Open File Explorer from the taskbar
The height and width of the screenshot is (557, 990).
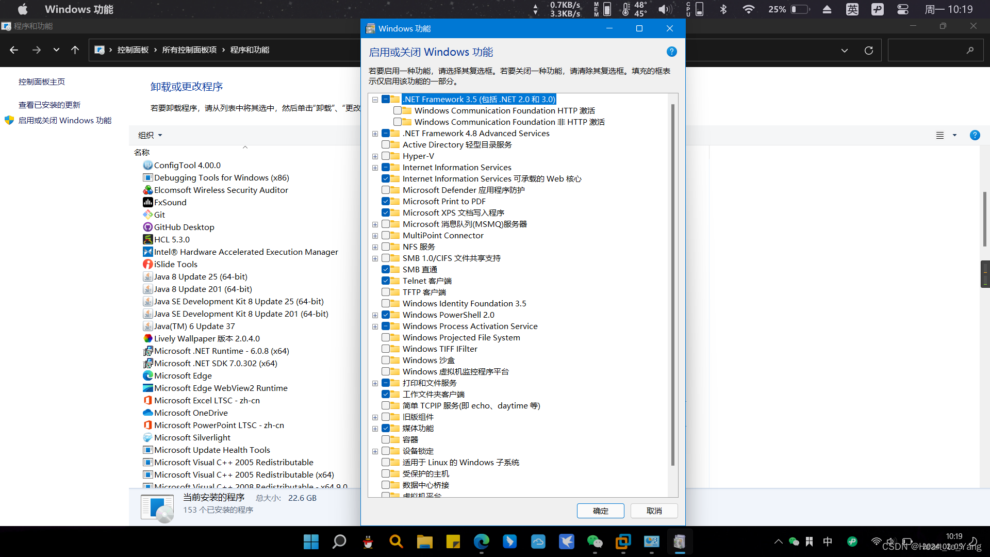coord(424,542)
